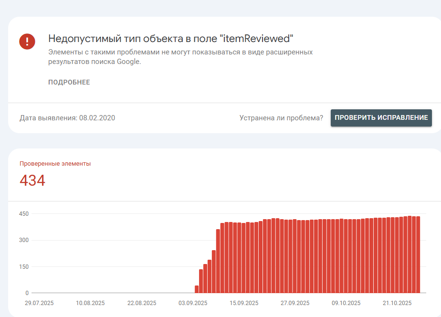Click the 434 checked items count

pos(32,180)
